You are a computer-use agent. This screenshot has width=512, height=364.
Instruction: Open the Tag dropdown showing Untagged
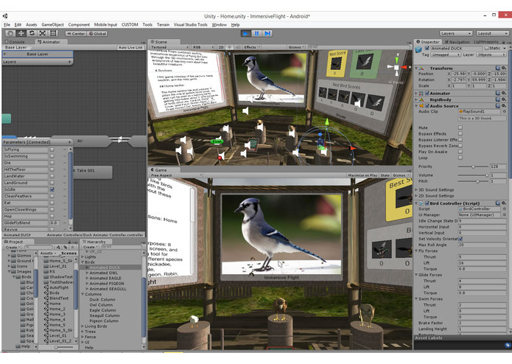(446, 55)
